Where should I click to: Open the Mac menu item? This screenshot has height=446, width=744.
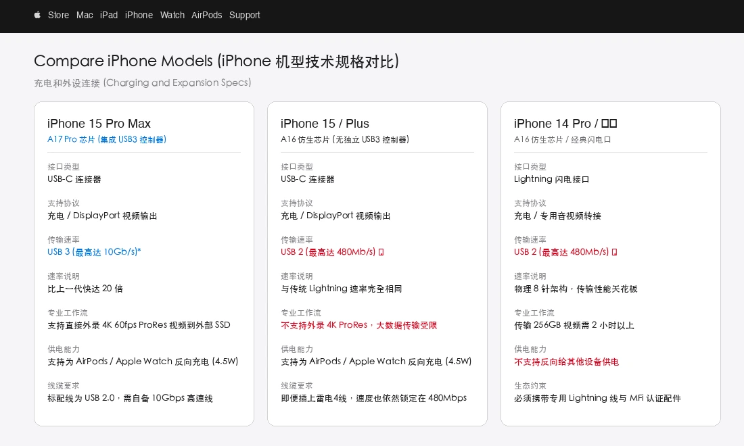tap(85, 15)
